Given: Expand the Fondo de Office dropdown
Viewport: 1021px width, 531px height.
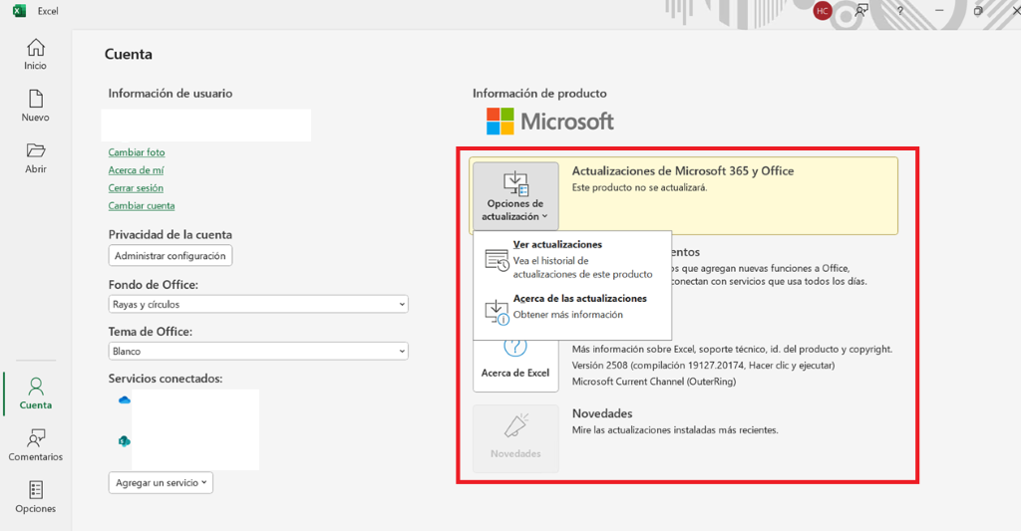Looking at the screenshot, I should pyautogui.click(x=258, y=304).
